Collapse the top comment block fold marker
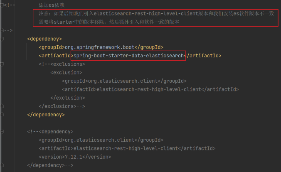This screenshot has width=281, height=172. [2, 5]
